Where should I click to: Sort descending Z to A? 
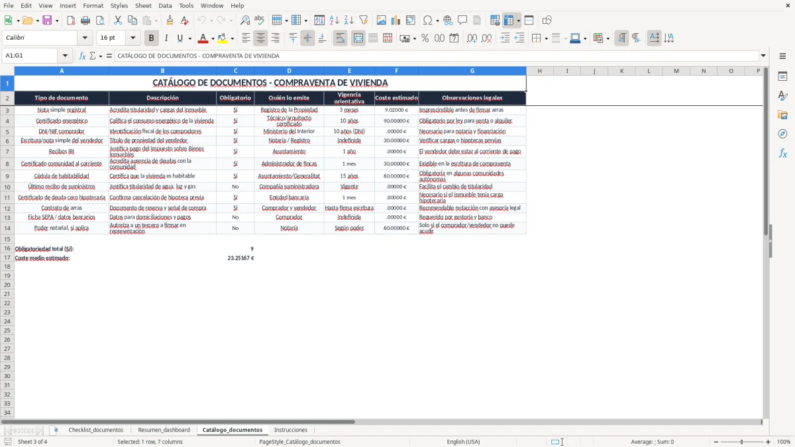[x=348, y=21]
